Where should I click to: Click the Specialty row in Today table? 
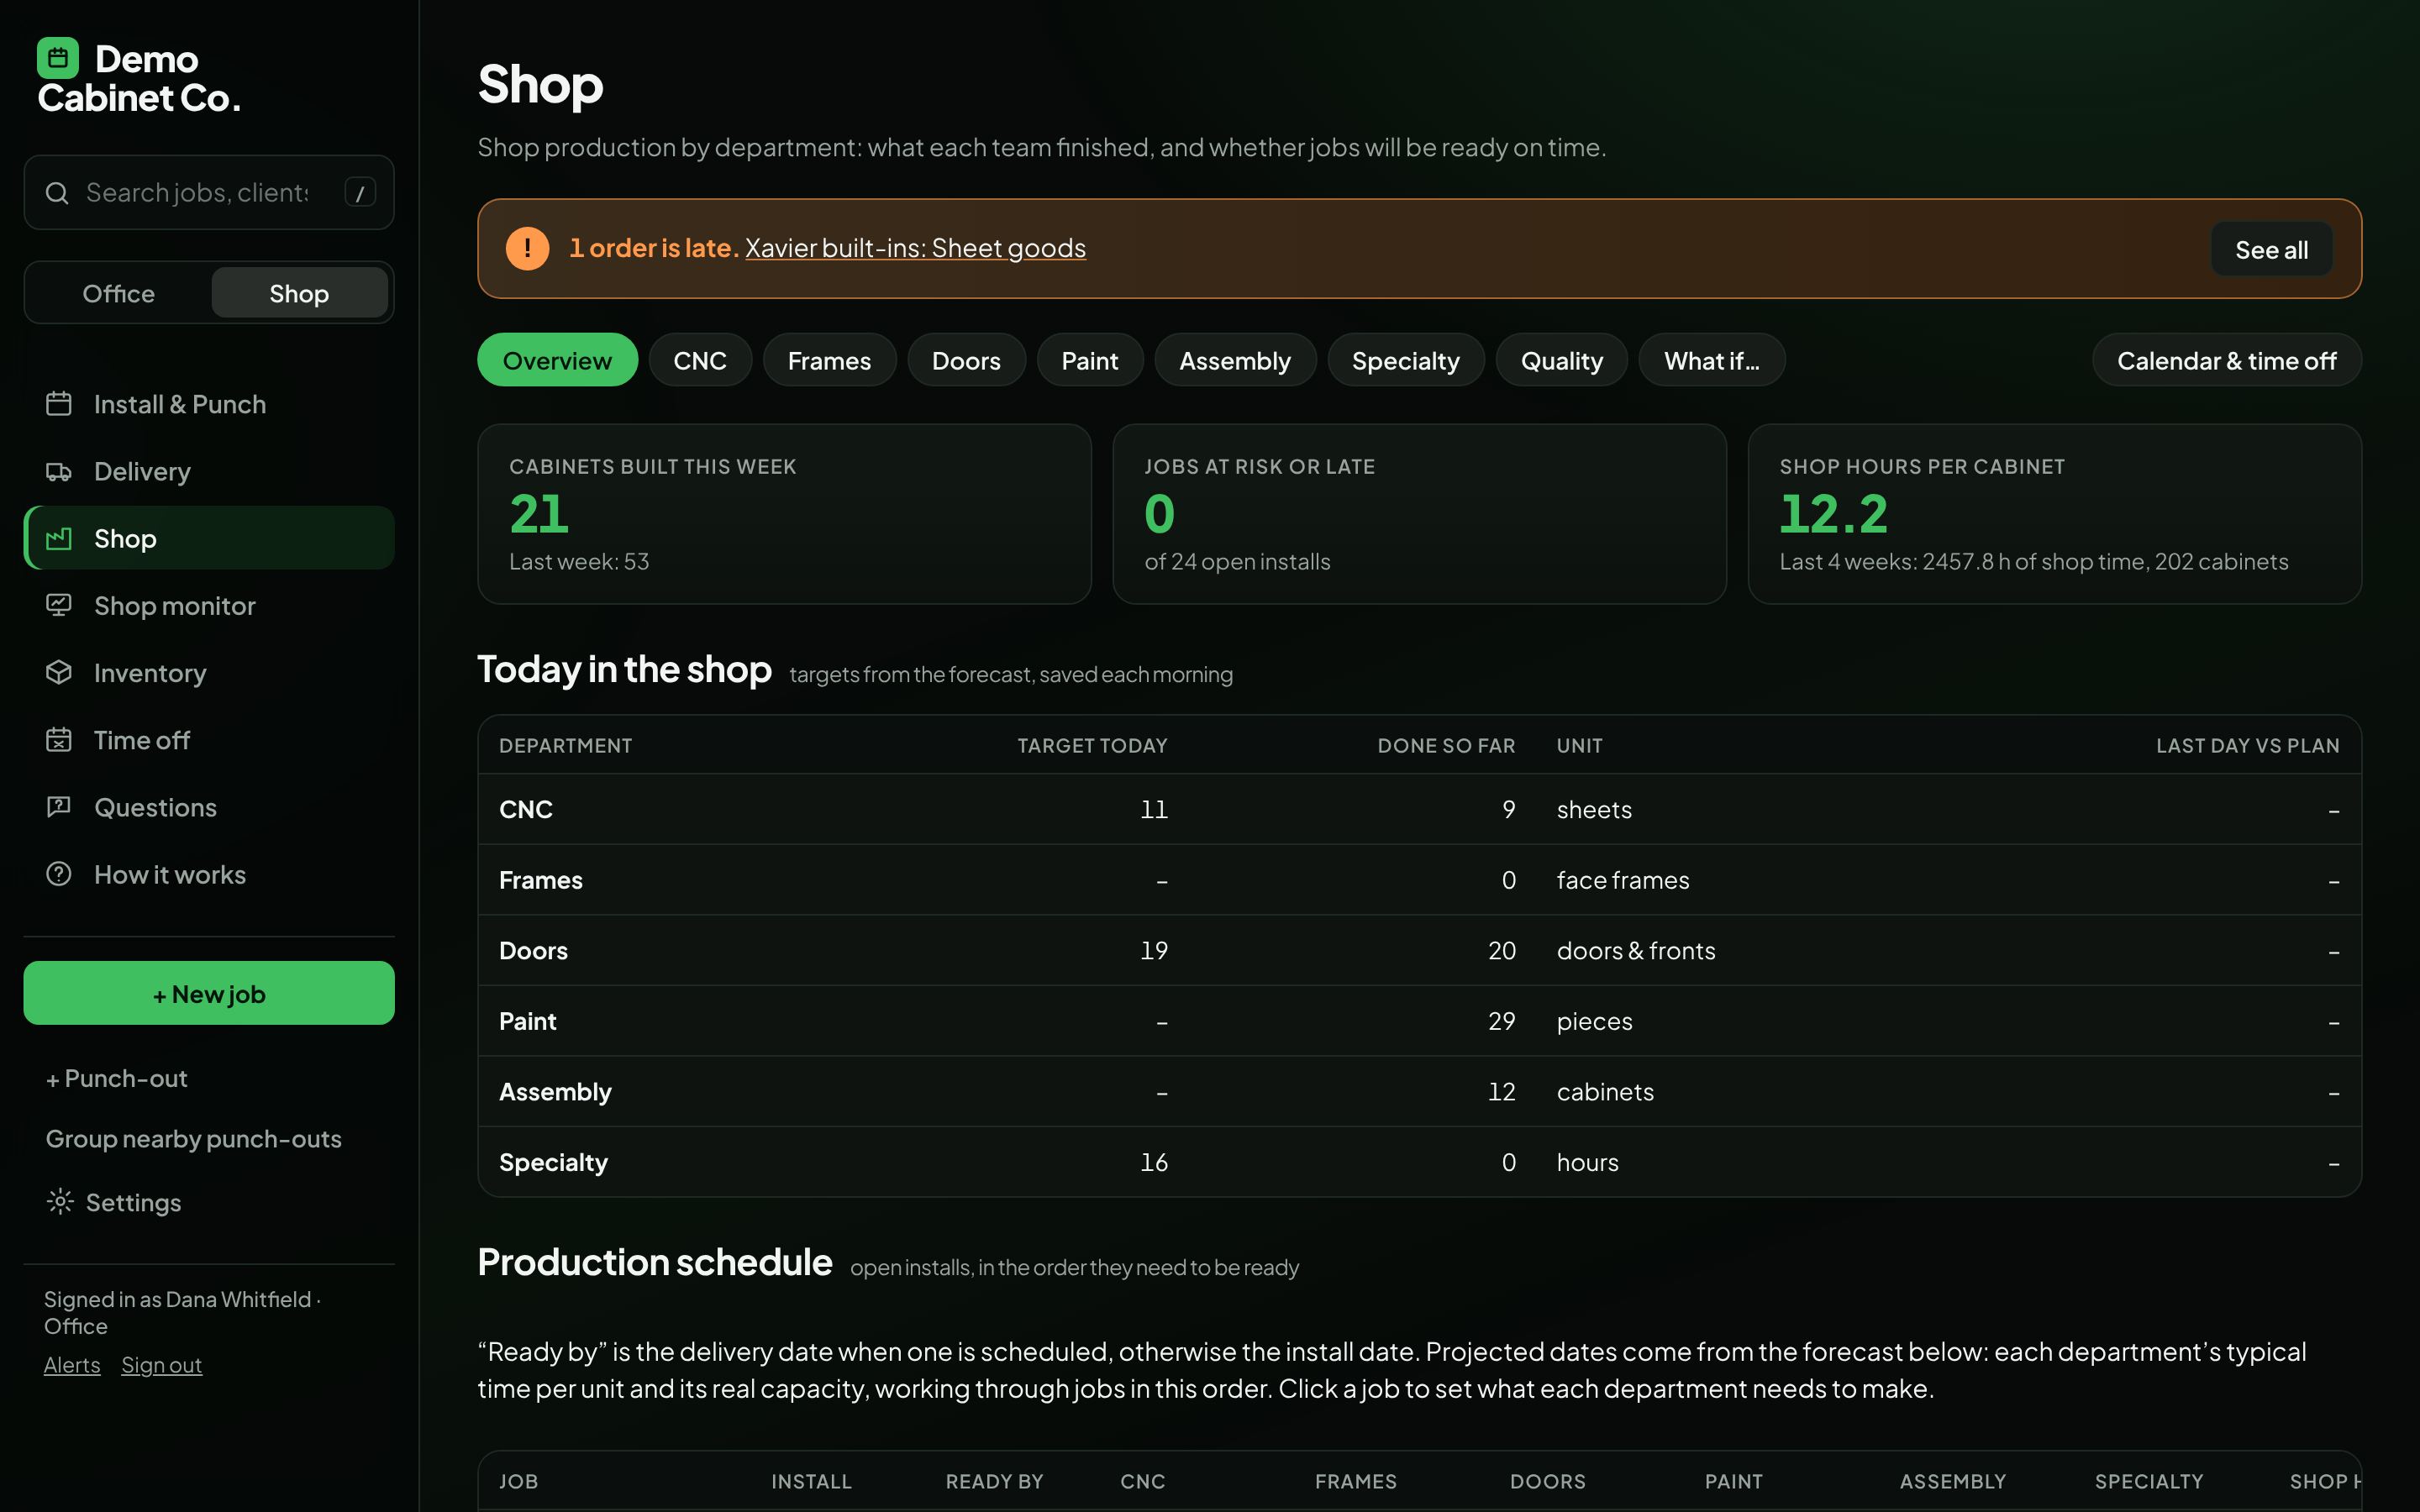pyautogui.click(x=1420, y=1162)
